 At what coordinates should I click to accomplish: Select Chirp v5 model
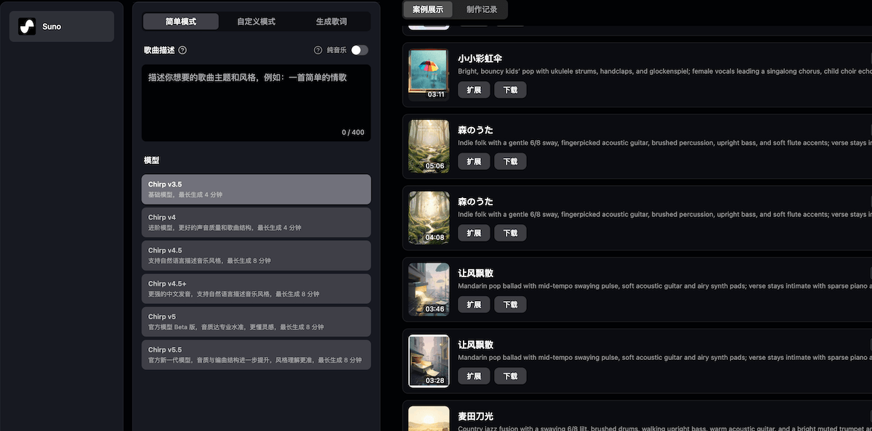257,321
